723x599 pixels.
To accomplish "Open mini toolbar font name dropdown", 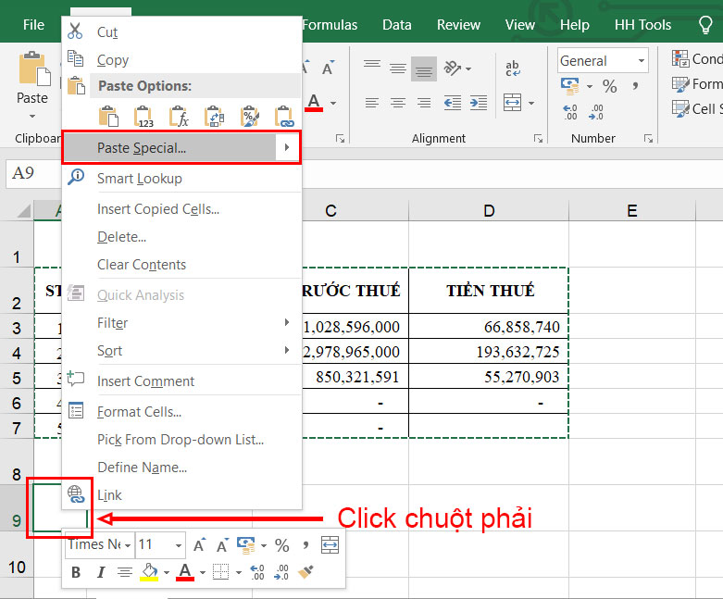I will (x=128, y=545).
